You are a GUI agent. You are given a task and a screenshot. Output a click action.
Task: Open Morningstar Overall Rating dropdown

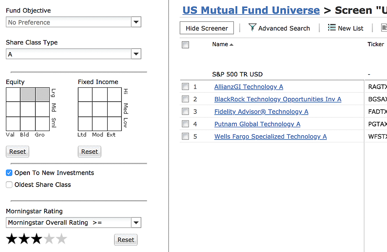136,223
